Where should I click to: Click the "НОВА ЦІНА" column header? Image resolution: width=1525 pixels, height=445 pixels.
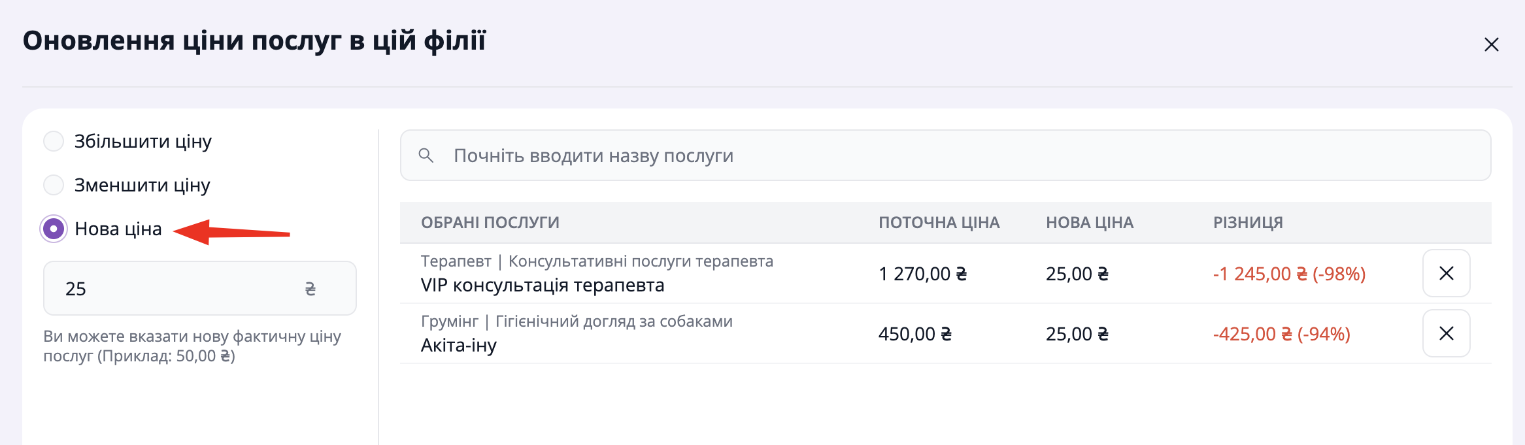1089,223
